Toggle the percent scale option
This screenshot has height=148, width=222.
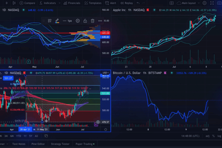[213, 136]
